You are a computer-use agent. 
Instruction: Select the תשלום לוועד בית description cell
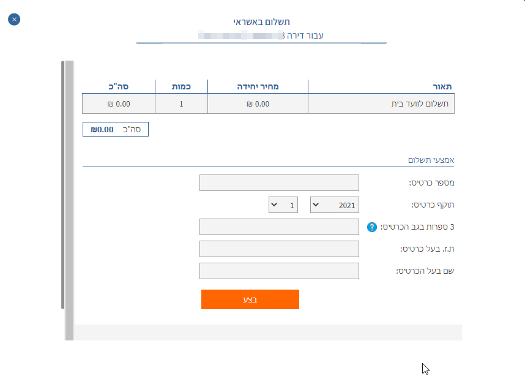tap(382, 103)
